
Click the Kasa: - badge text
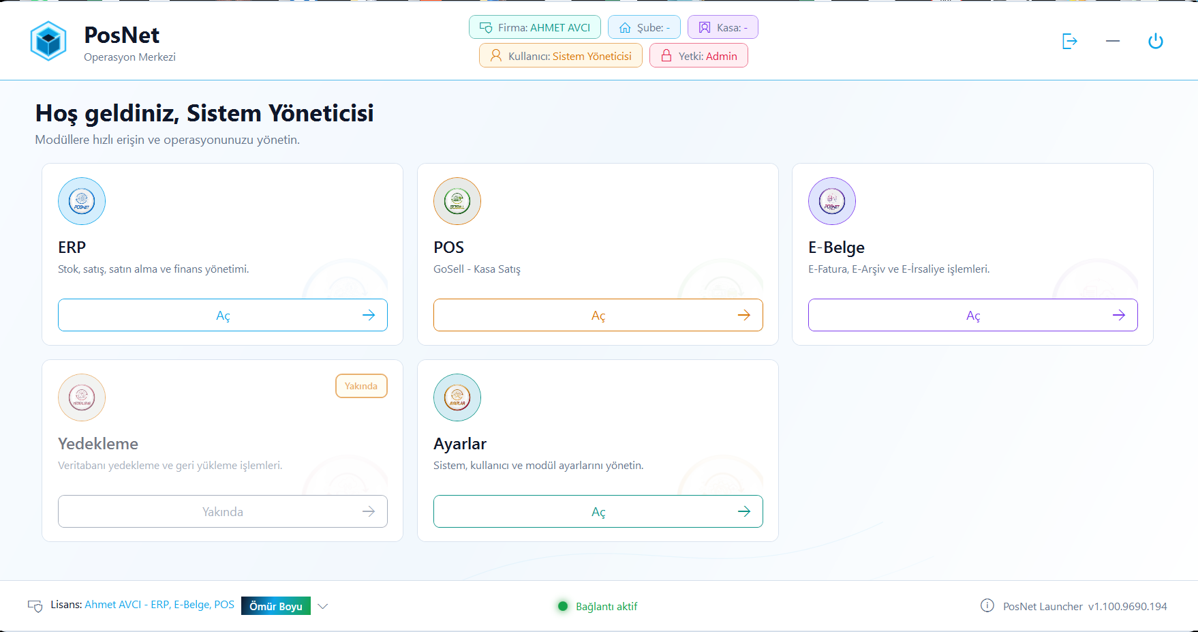point(733,28)
